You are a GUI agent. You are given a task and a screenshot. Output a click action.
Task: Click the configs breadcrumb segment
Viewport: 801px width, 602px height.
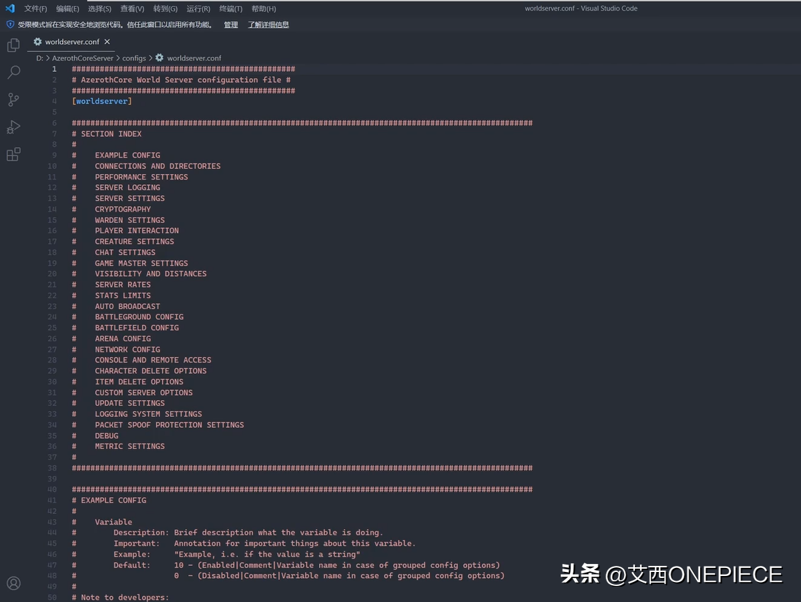click(x=133, y=58)
